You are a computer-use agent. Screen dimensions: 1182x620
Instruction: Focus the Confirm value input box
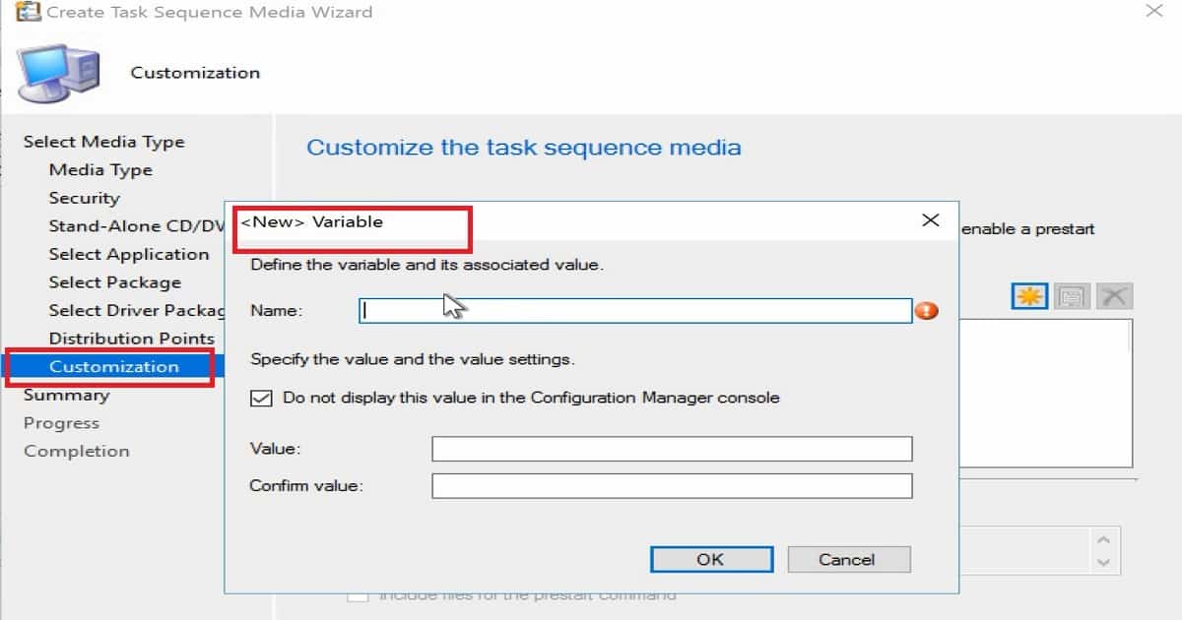point(671,486)
